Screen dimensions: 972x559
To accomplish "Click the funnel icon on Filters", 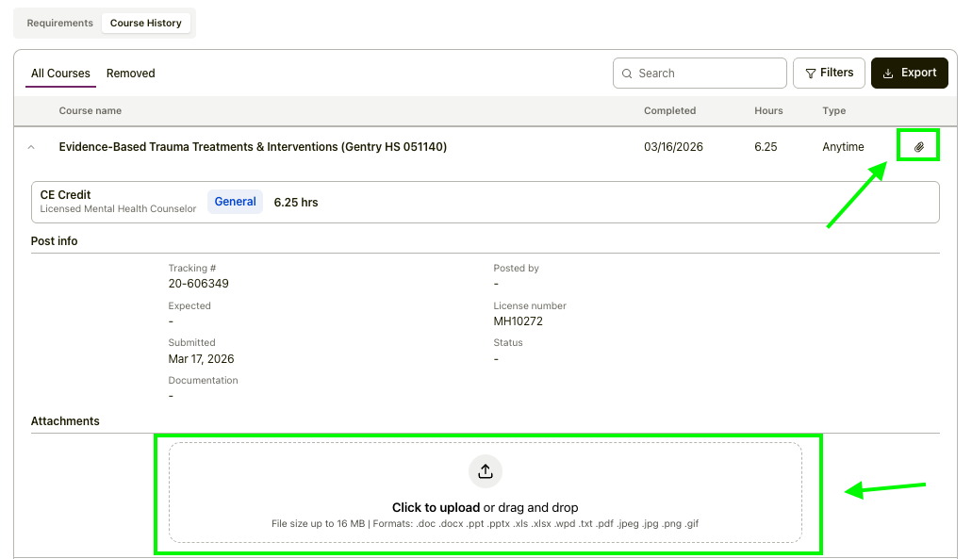I will [810, 74].
